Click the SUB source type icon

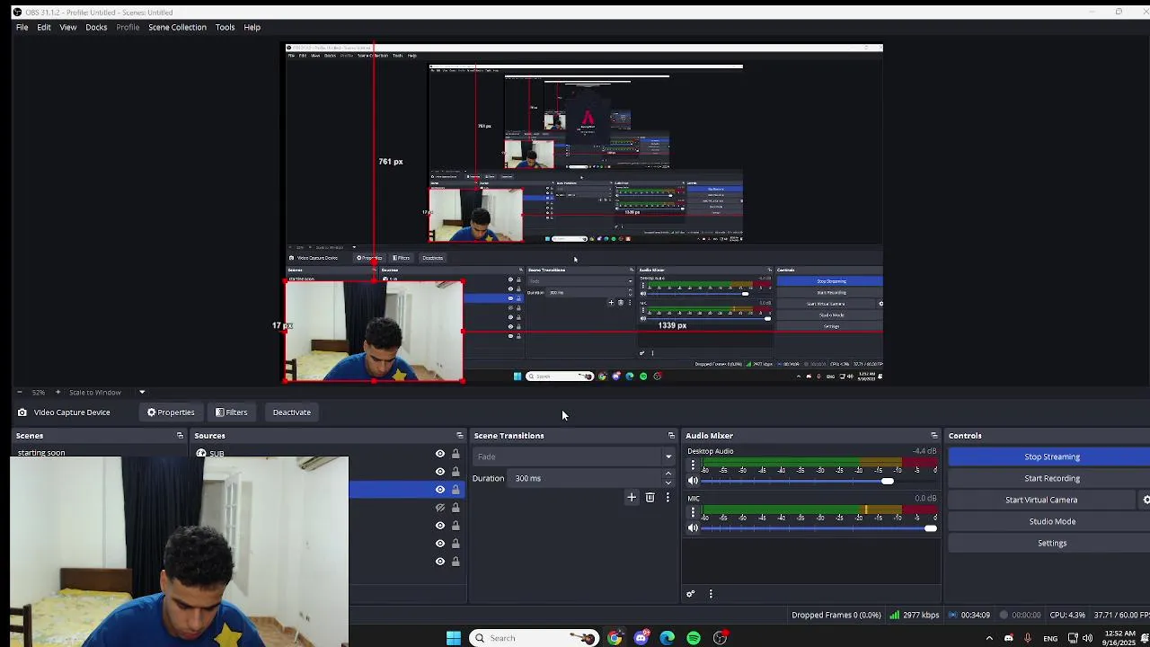[x=201, y=453]
